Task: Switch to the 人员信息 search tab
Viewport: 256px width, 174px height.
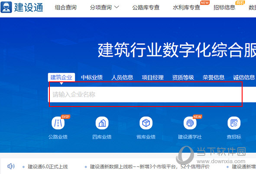Action: click(122, 77)
